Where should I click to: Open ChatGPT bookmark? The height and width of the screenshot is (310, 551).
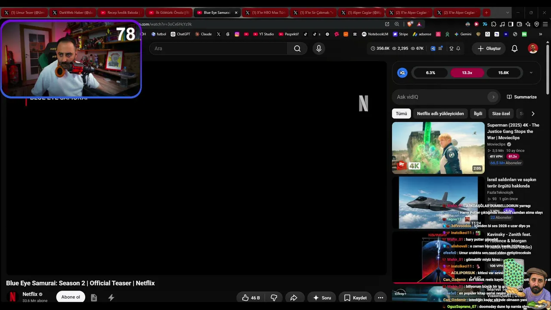[180, 34]
